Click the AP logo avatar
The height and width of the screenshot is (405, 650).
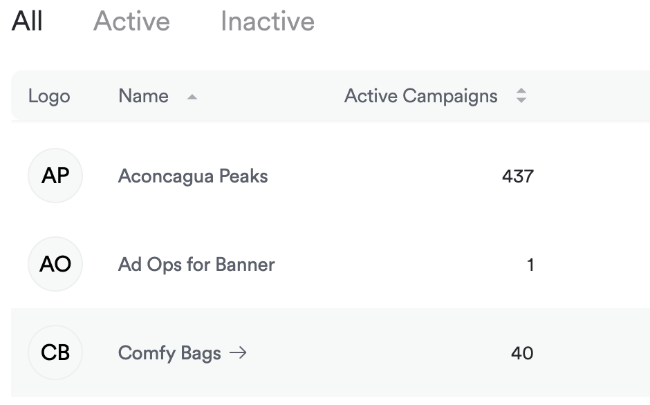point(55,176)
